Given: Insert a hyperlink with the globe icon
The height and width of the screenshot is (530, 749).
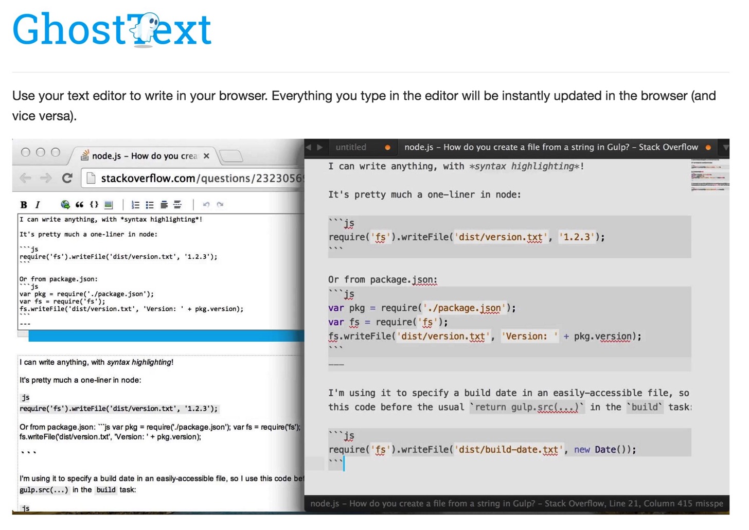Looking at the screenshot, I should tap(65, 205).
